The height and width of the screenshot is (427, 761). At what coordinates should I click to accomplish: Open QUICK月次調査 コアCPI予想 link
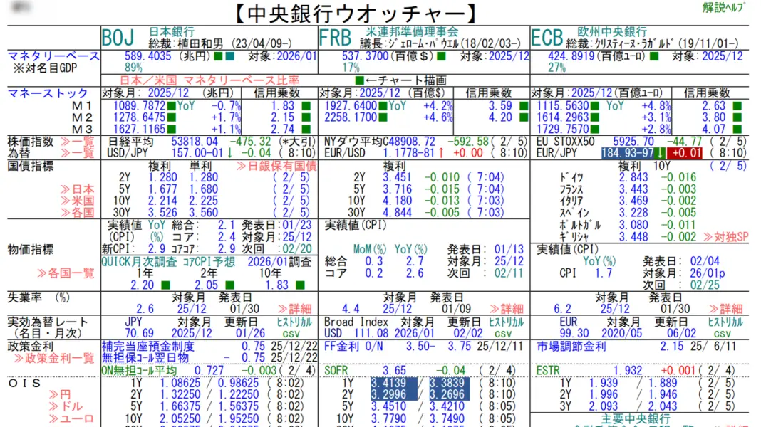click(x=168, y=262)
